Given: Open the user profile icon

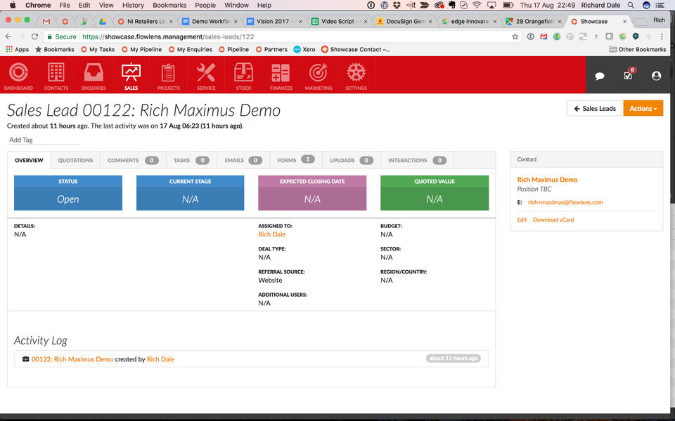Looking at the screenshot, I should pos(656,76).
